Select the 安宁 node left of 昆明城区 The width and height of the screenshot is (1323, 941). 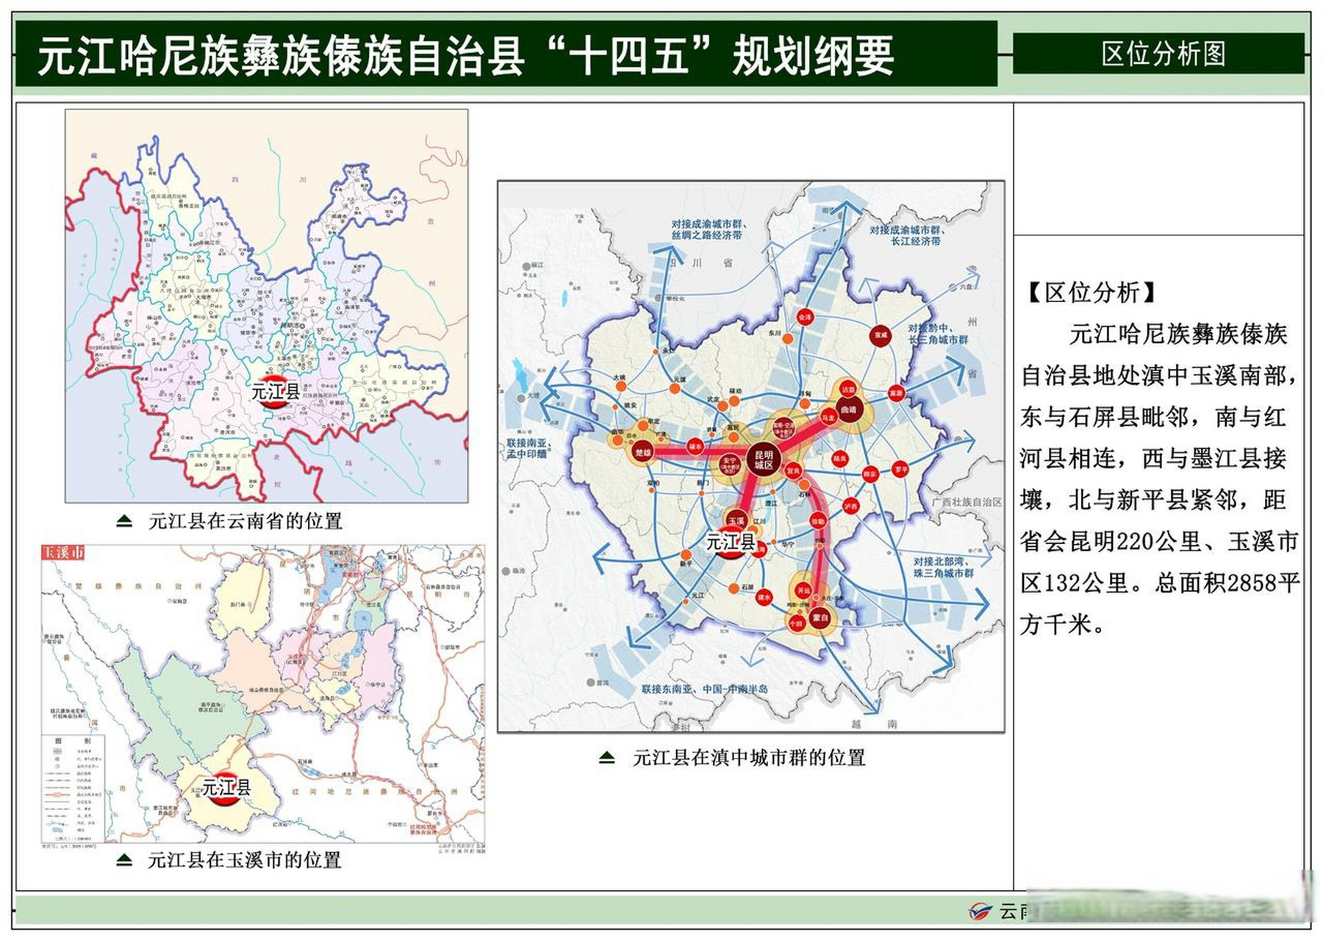click(x=729, y=465)
